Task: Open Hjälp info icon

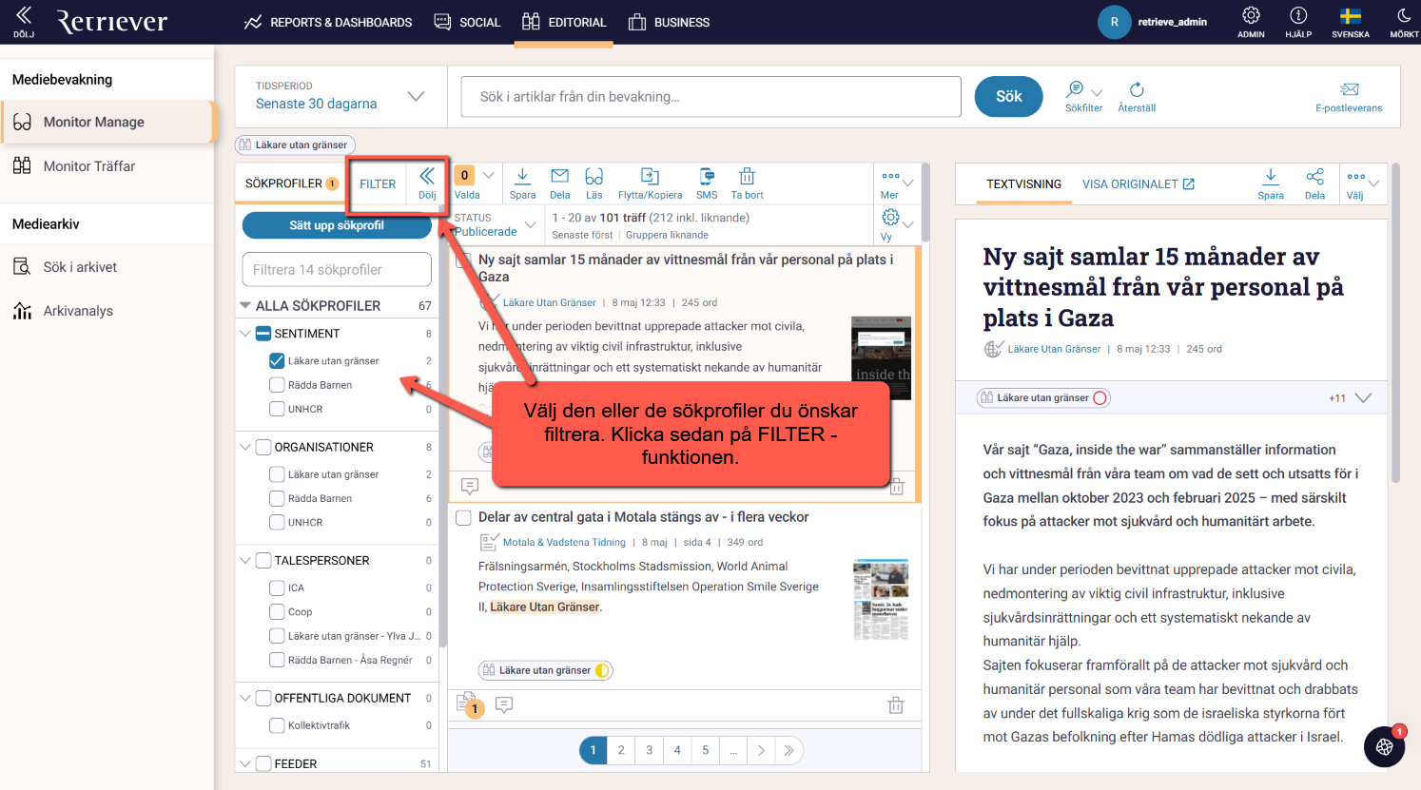Action: [1298, 22]
